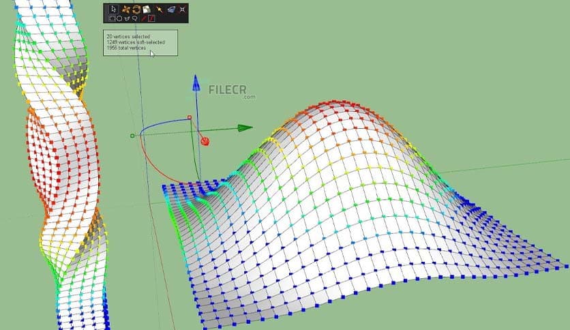
Task: Click the red square rotation handle
Action: pos(190,117)
